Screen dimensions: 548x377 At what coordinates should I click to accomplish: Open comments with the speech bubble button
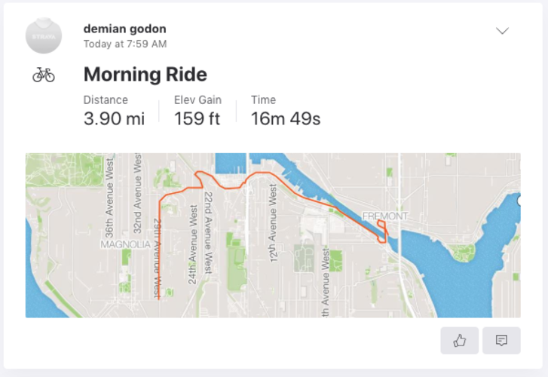[501, 341]
